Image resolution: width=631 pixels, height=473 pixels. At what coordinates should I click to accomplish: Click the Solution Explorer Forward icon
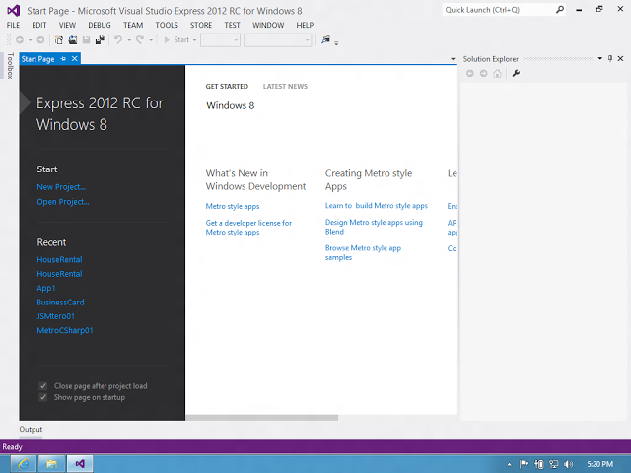[484, 74]
